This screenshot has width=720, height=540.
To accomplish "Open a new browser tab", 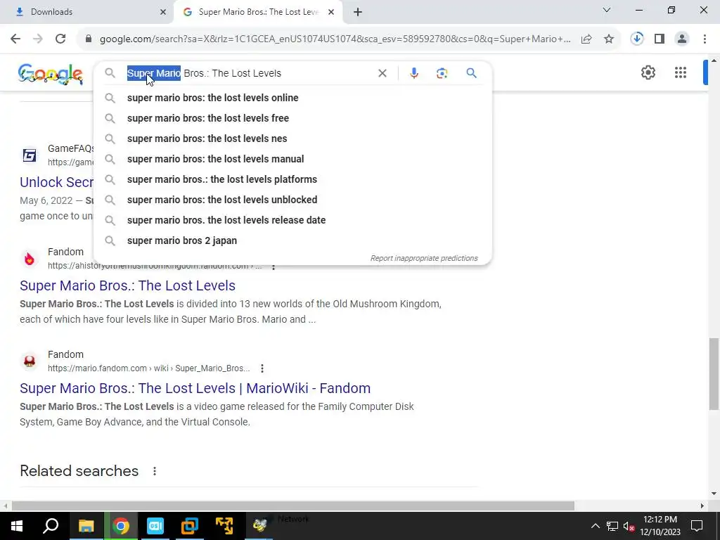I will tap(358, 12).
